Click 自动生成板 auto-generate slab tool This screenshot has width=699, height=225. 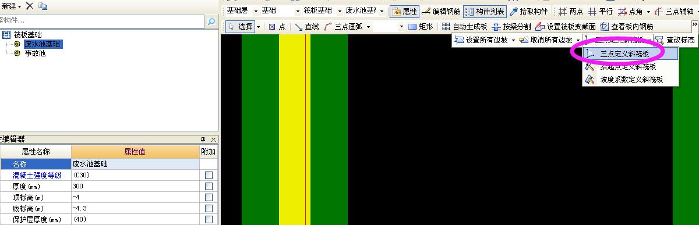[x=464, y=26]
